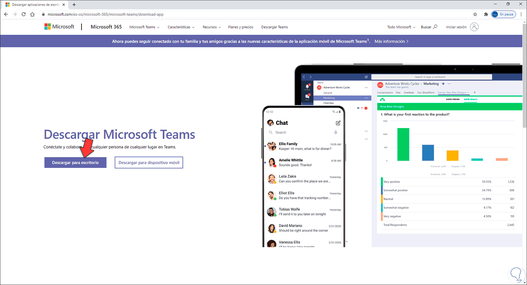Screen dimensions: 527x285
Task: Expand the Recursos menu
Action: click(x=212, y=27)
